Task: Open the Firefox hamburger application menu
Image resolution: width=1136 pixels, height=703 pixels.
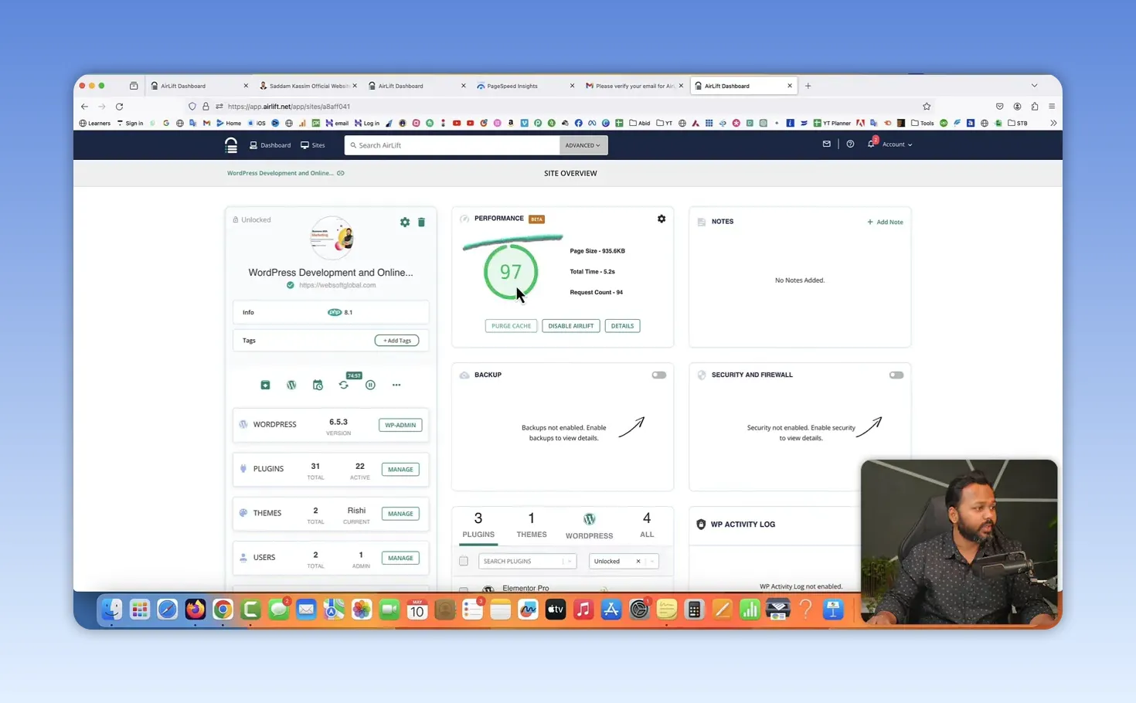Action: point(1052,107)
